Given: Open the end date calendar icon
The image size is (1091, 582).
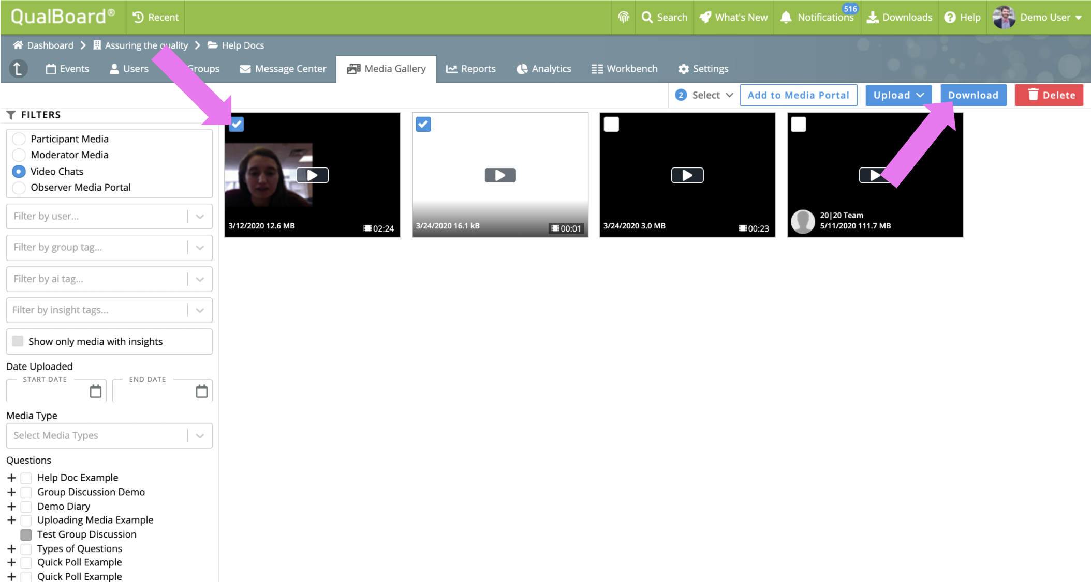Looking at the screenshot, I should click(x=202, y=391).
